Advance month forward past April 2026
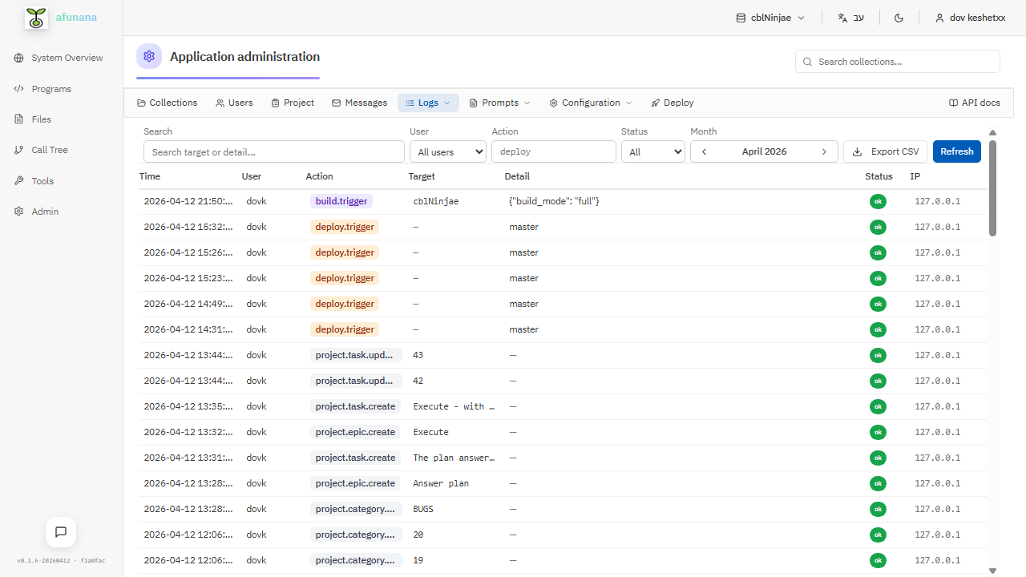This screenshot has width=1026, height=577. (x=824, y=151)
